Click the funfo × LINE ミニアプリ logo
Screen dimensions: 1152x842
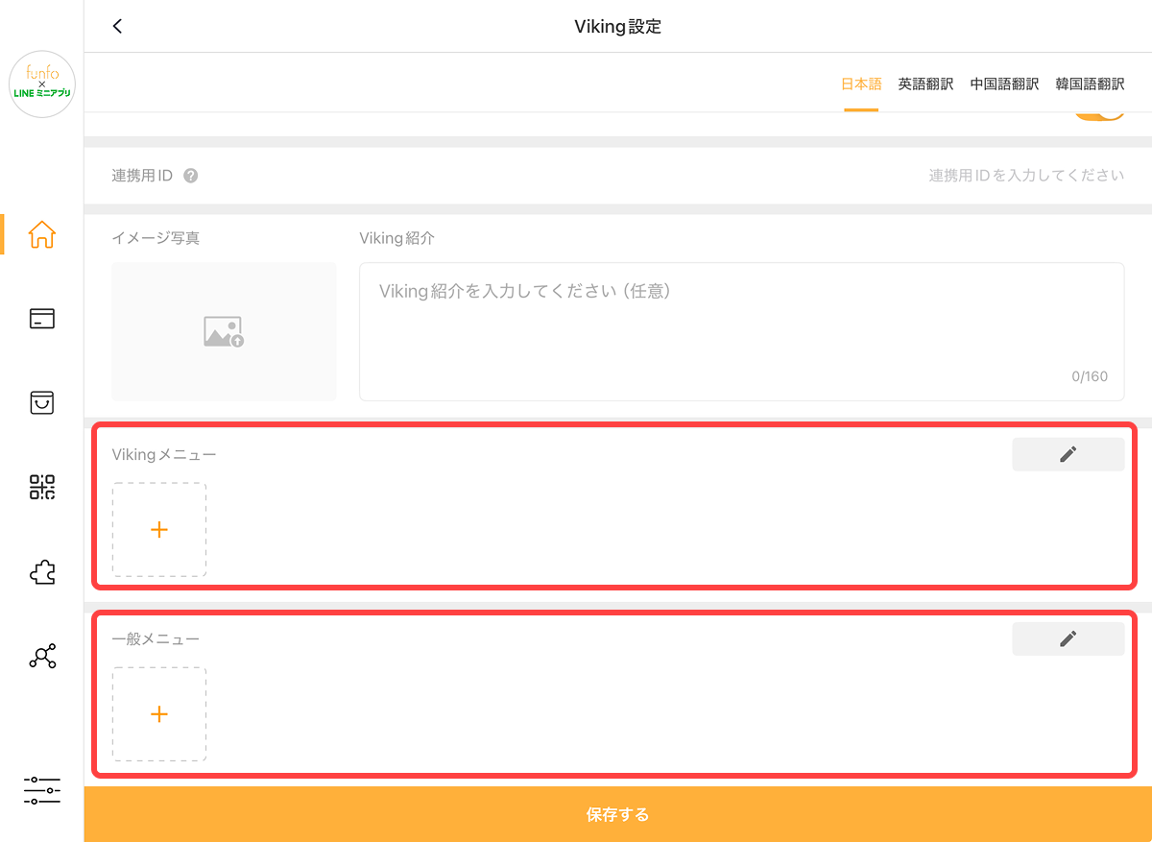pos(41,84)
